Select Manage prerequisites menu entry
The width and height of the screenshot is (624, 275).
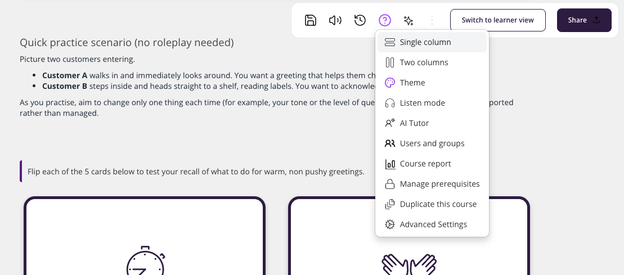point(432,184)
